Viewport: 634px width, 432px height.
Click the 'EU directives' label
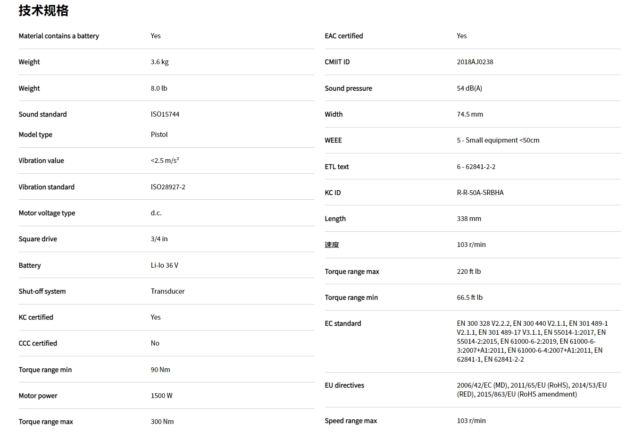(344, 385)
